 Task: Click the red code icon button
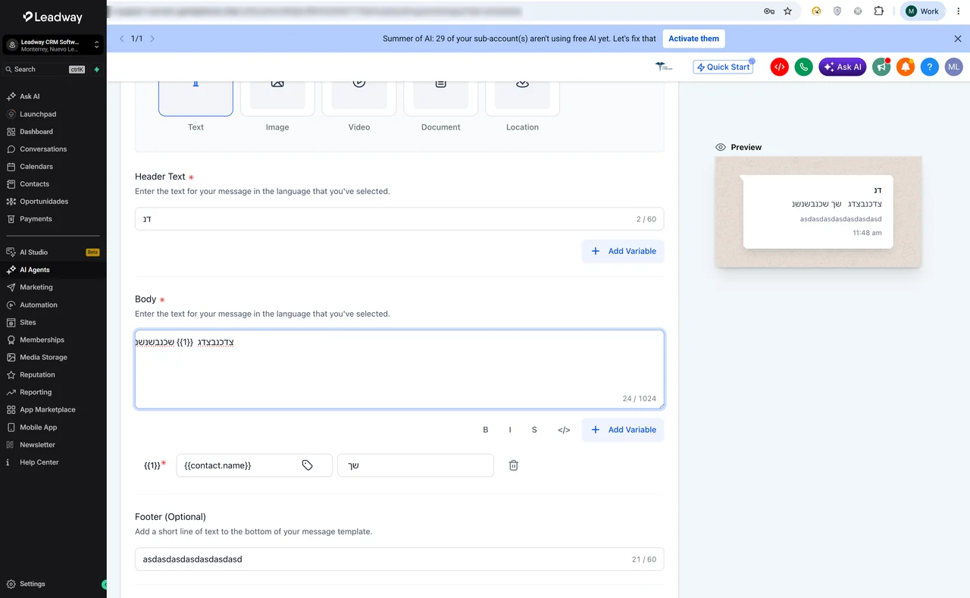tap(779, 67)
